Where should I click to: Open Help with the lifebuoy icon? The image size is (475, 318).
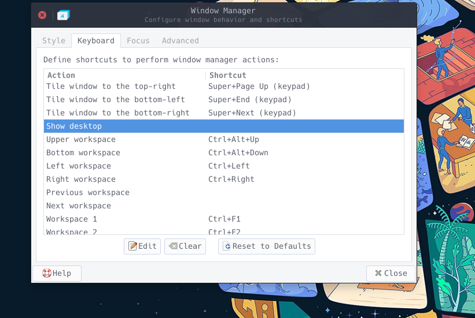pos(57,273)
